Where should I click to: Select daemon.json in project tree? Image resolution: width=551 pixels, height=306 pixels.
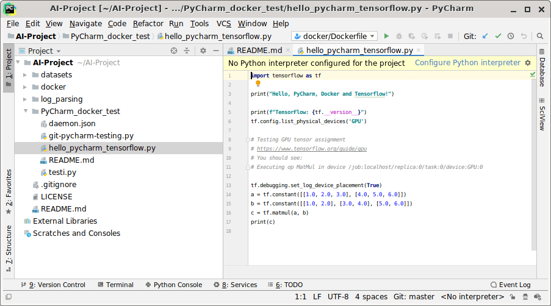point(72,124)
